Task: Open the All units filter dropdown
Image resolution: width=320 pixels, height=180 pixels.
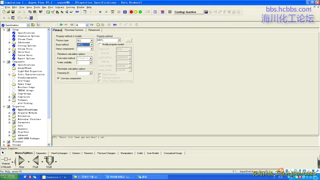Action: 87,25
